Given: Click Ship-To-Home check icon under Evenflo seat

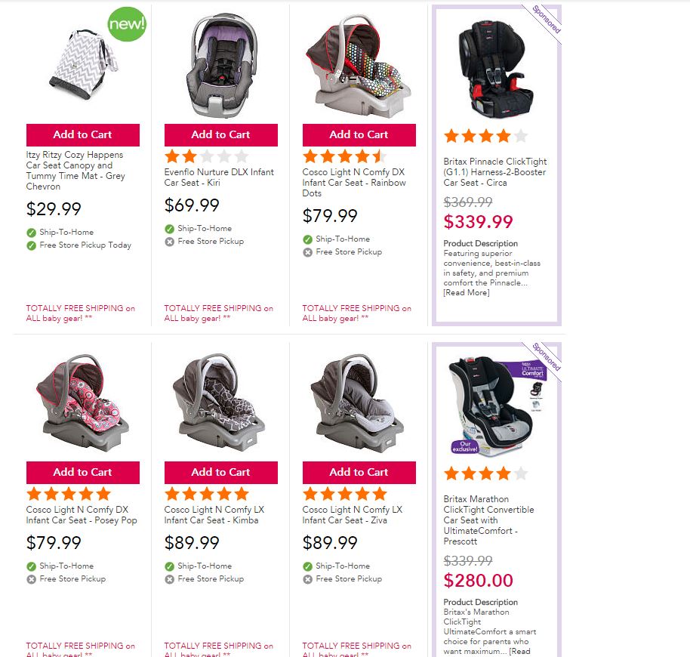Looking at the screenshot, I should click(x=170, y=229).
